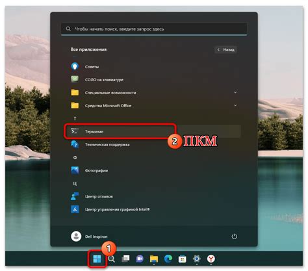Open Dell Inspiron user account menu
The width and height of the screenshot is (308, 271).
point(89,237)
